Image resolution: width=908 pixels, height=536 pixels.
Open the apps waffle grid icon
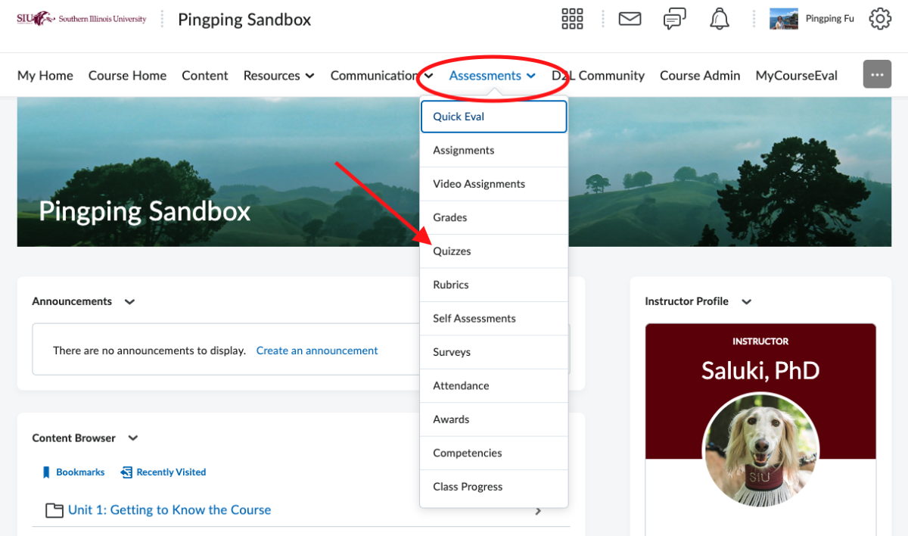572,18
